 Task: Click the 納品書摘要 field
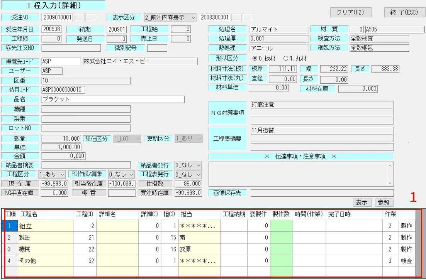point(86,165)
